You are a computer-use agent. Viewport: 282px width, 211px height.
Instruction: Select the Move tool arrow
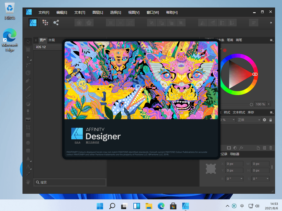pyautogui.click(x=28, y=42)
